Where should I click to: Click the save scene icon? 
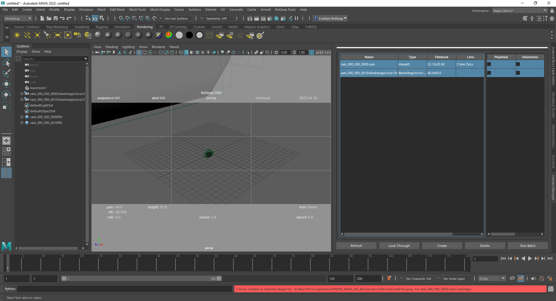click(x=56, y=19)
